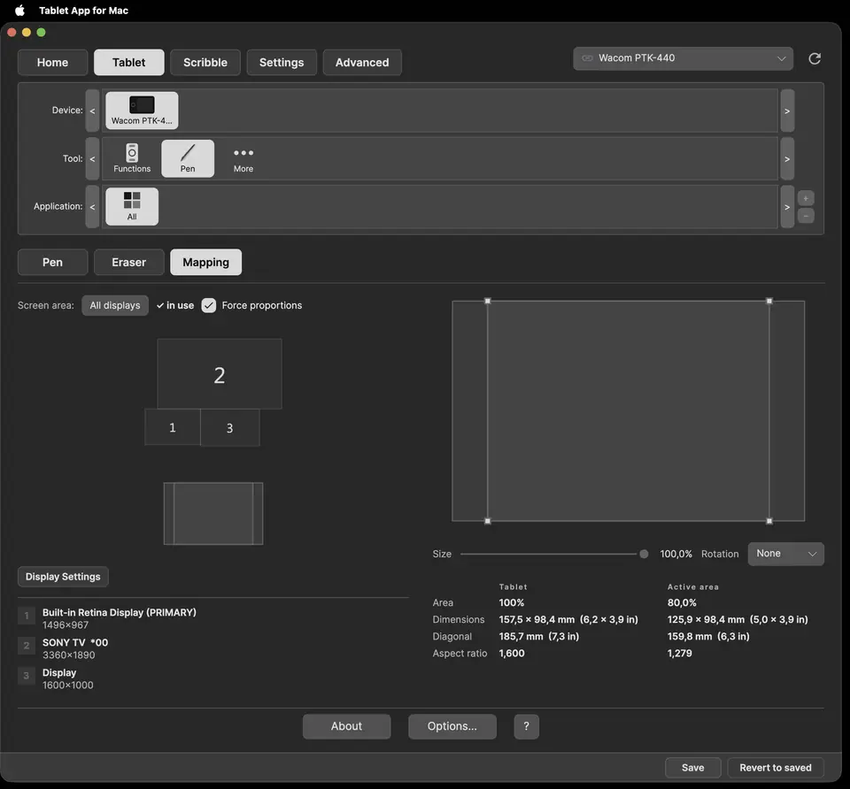The image size is (850, 789).
Task: Select display 1 in the screen layout
Action: [x=173, y=427]
